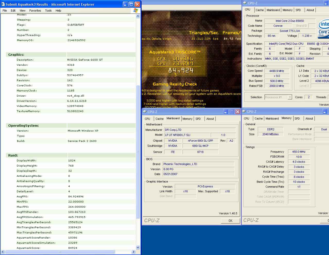Click the FSB:DRAM value 10:9
This screenshot has height=255, width=329.
299,157
